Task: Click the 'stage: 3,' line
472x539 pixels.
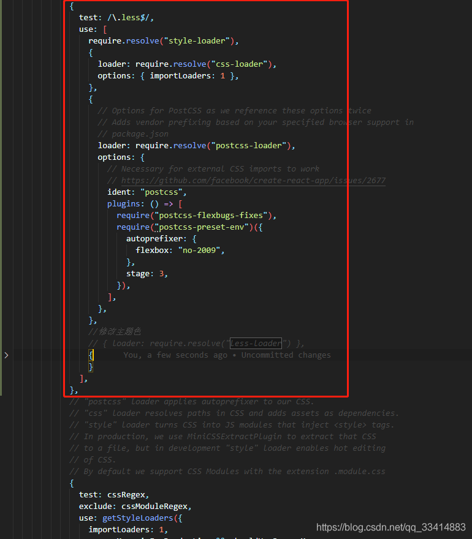Action: [x=147, y=274]
